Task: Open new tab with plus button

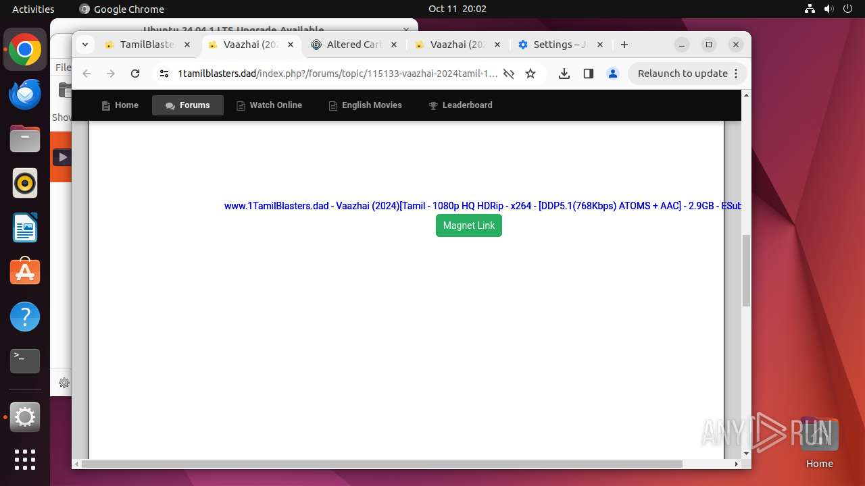Action: coord(624,45)
